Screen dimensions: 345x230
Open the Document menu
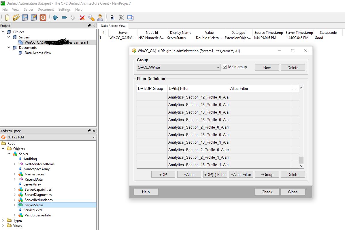(x=46, y=10)
